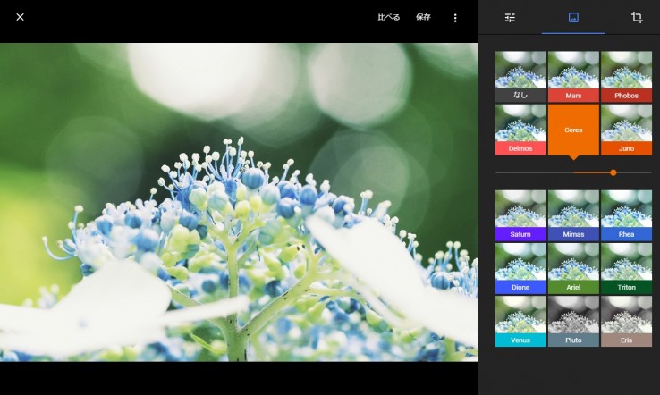Close the photo editor with X icon
The height and width of the screenshot is (395, 660).
pos(20,17)
